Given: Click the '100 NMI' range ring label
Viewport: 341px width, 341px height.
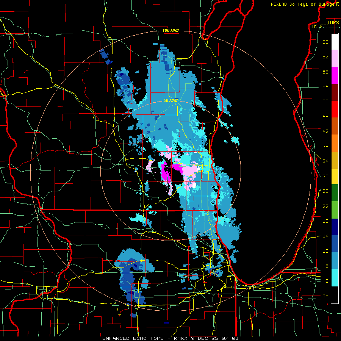Looking at the screenshot, I should click(170, 30).
